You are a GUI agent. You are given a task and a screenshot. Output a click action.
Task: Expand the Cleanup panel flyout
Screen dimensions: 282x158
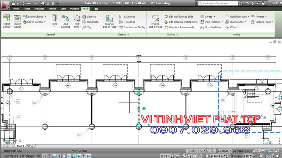(x=124, y=35)
